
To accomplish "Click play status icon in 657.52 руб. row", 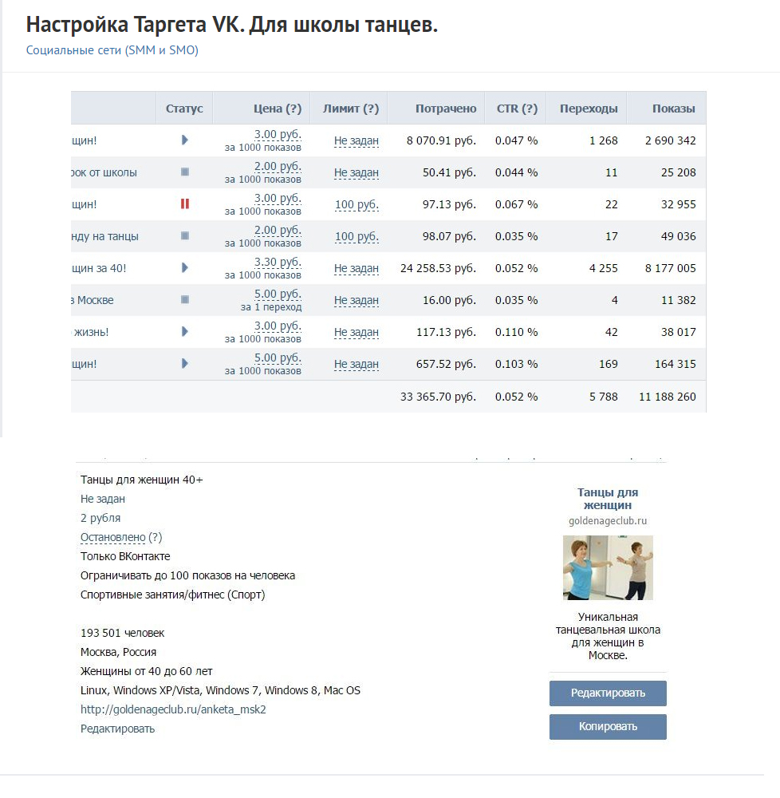I will click(184, 363).
